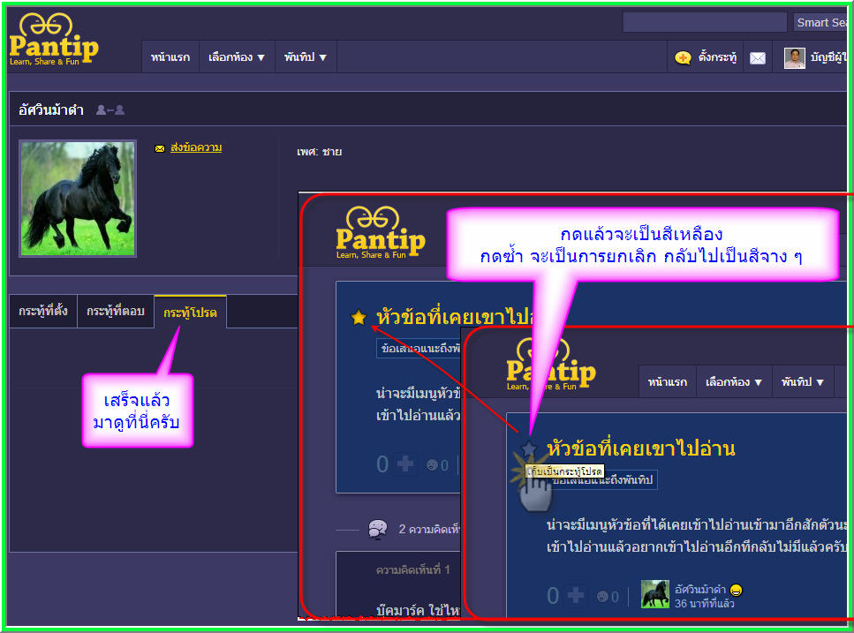
Task: Click the smiley icon beside the author name
Action: [x=736, y=590]
